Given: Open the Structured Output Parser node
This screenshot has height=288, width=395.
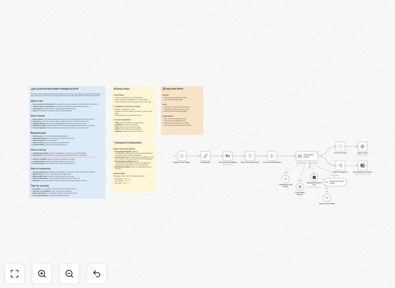Looking at the screenshot, I should pyautogui.click(x=335, y=182).
